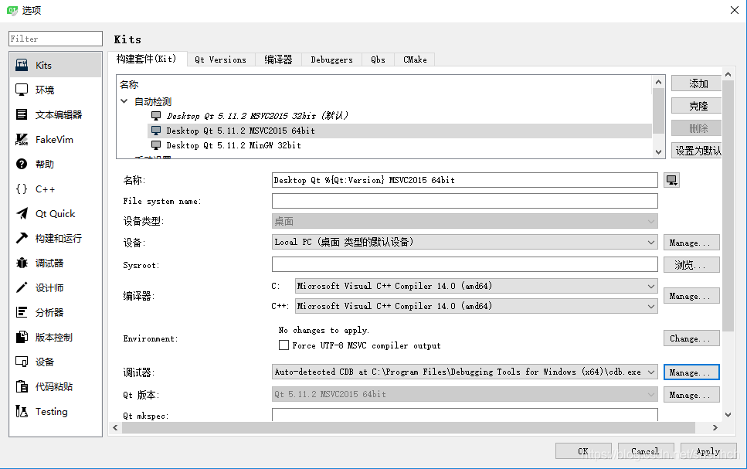Click the 名称 kit name input field
Viewport: 747px width, 469px height.
(464, 180)
